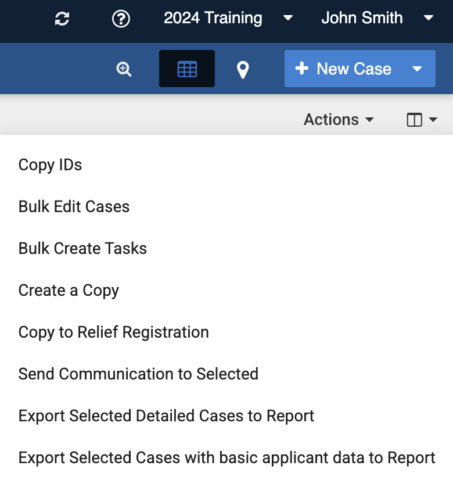Expand the New Case dropdown arrow
Screen dimensions: 453x487
pos(417,69)
